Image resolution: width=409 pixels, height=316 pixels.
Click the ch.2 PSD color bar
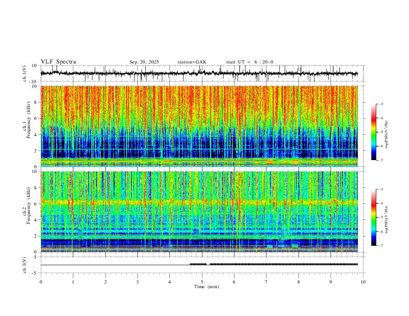pyautogui.click(x=373, y=217)
